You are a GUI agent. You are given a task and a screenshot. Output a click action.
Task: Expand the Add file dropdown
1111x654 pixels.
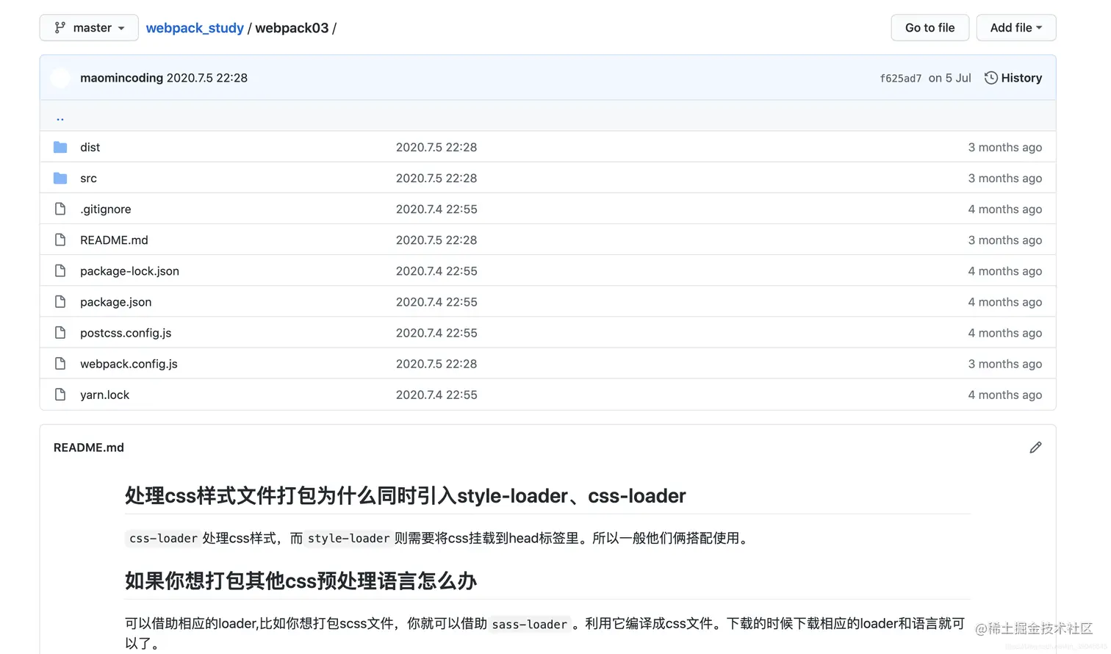tap(1016, 28)
